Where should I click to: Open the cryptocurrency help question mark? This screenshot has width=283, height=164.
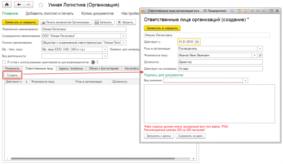(x=97, y=62)
